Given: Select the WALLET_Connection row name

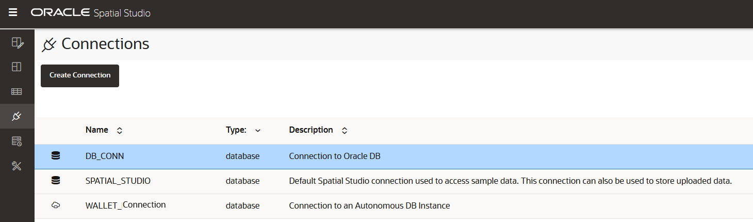Looking at the screenshot, I should [x=125, y=205].
